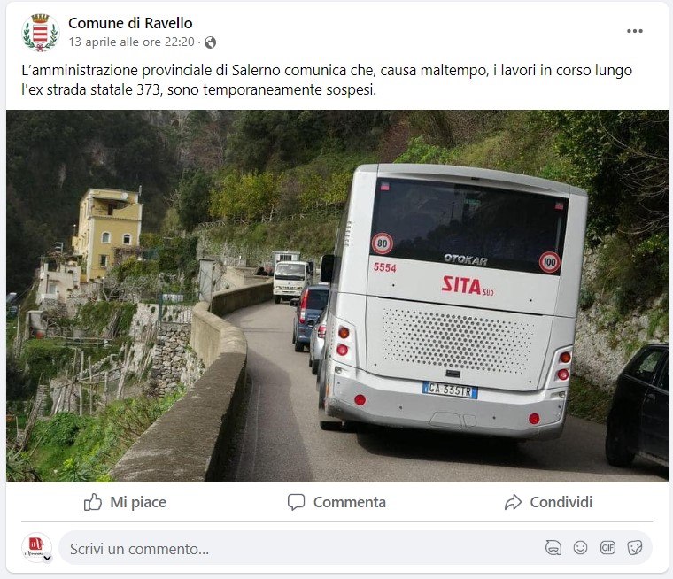673x579 pixels.
Task: Click the Commenta button
Action: [x=336, y=502]
